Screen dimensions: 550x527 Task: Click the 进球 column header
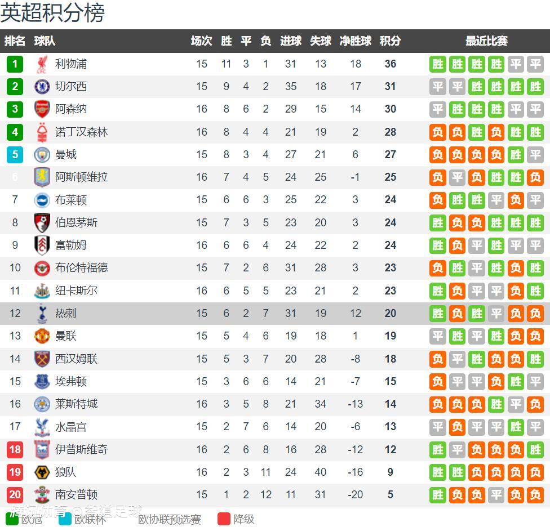[291, 41]
